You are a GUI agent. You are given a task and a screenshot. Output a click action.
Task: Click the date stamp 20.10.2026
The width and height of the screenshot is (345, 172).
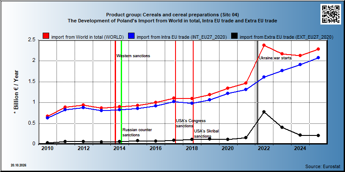[18, 165]
